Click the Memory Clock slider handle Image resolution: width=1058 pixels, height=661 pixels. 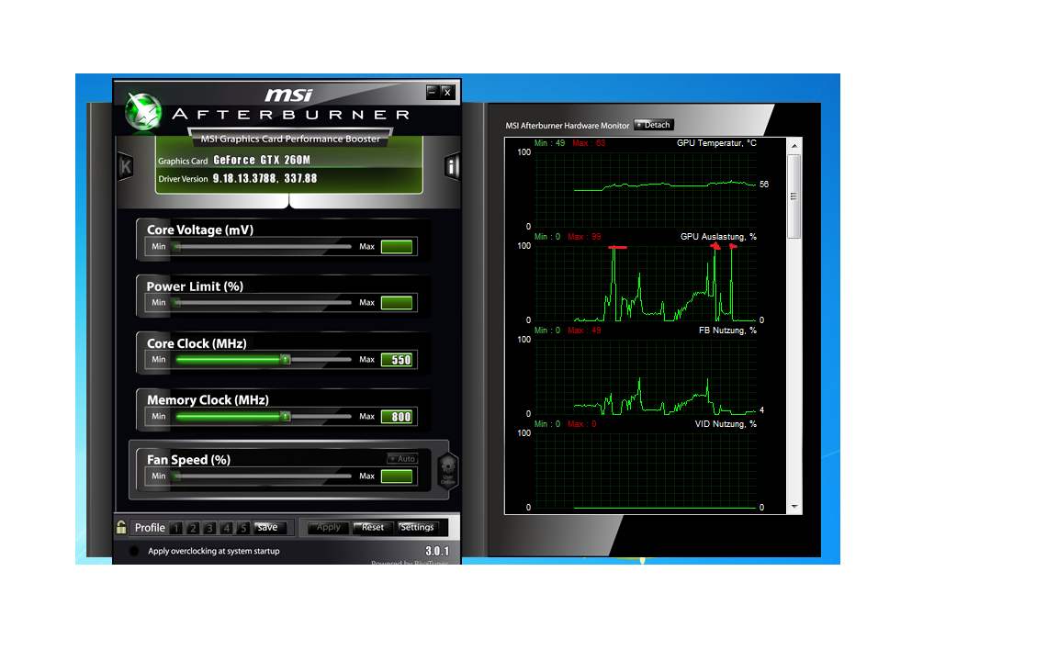tap(286, 416)
